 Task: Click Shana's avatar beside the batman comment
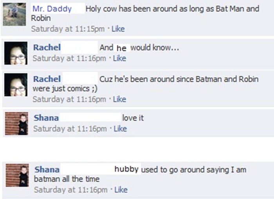(17, 175)
